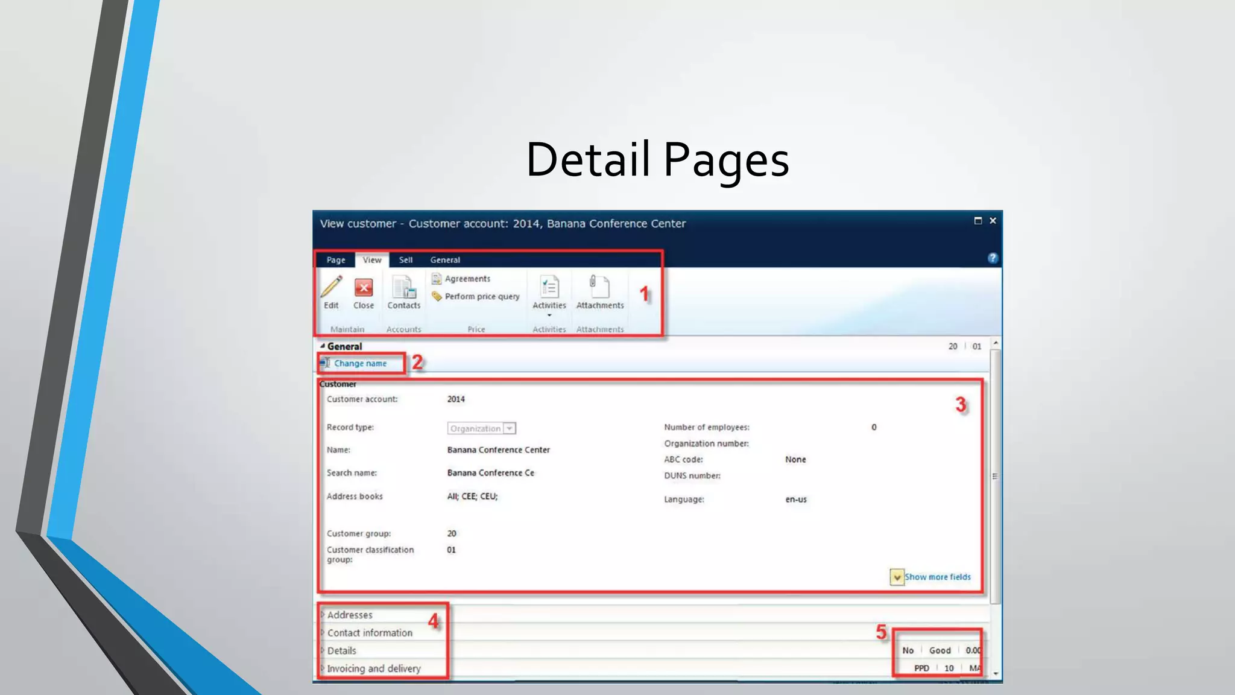Expand the Details section
The width and height of the screenshot is (1235, 695).
pos(323,650)
